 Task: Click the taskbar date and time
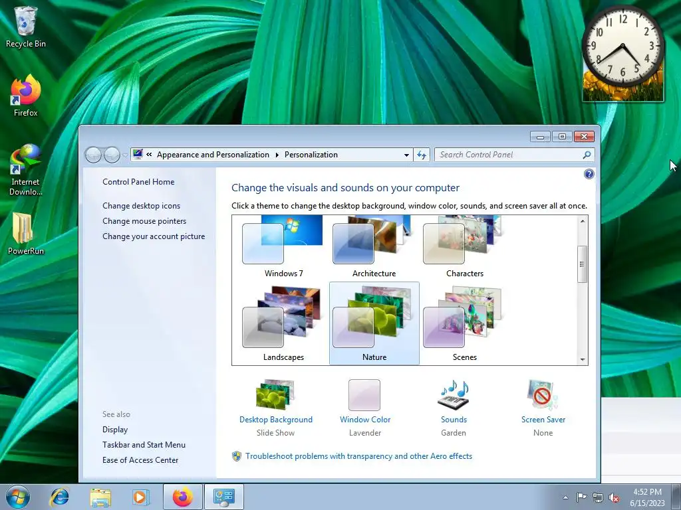click(647, 497)
